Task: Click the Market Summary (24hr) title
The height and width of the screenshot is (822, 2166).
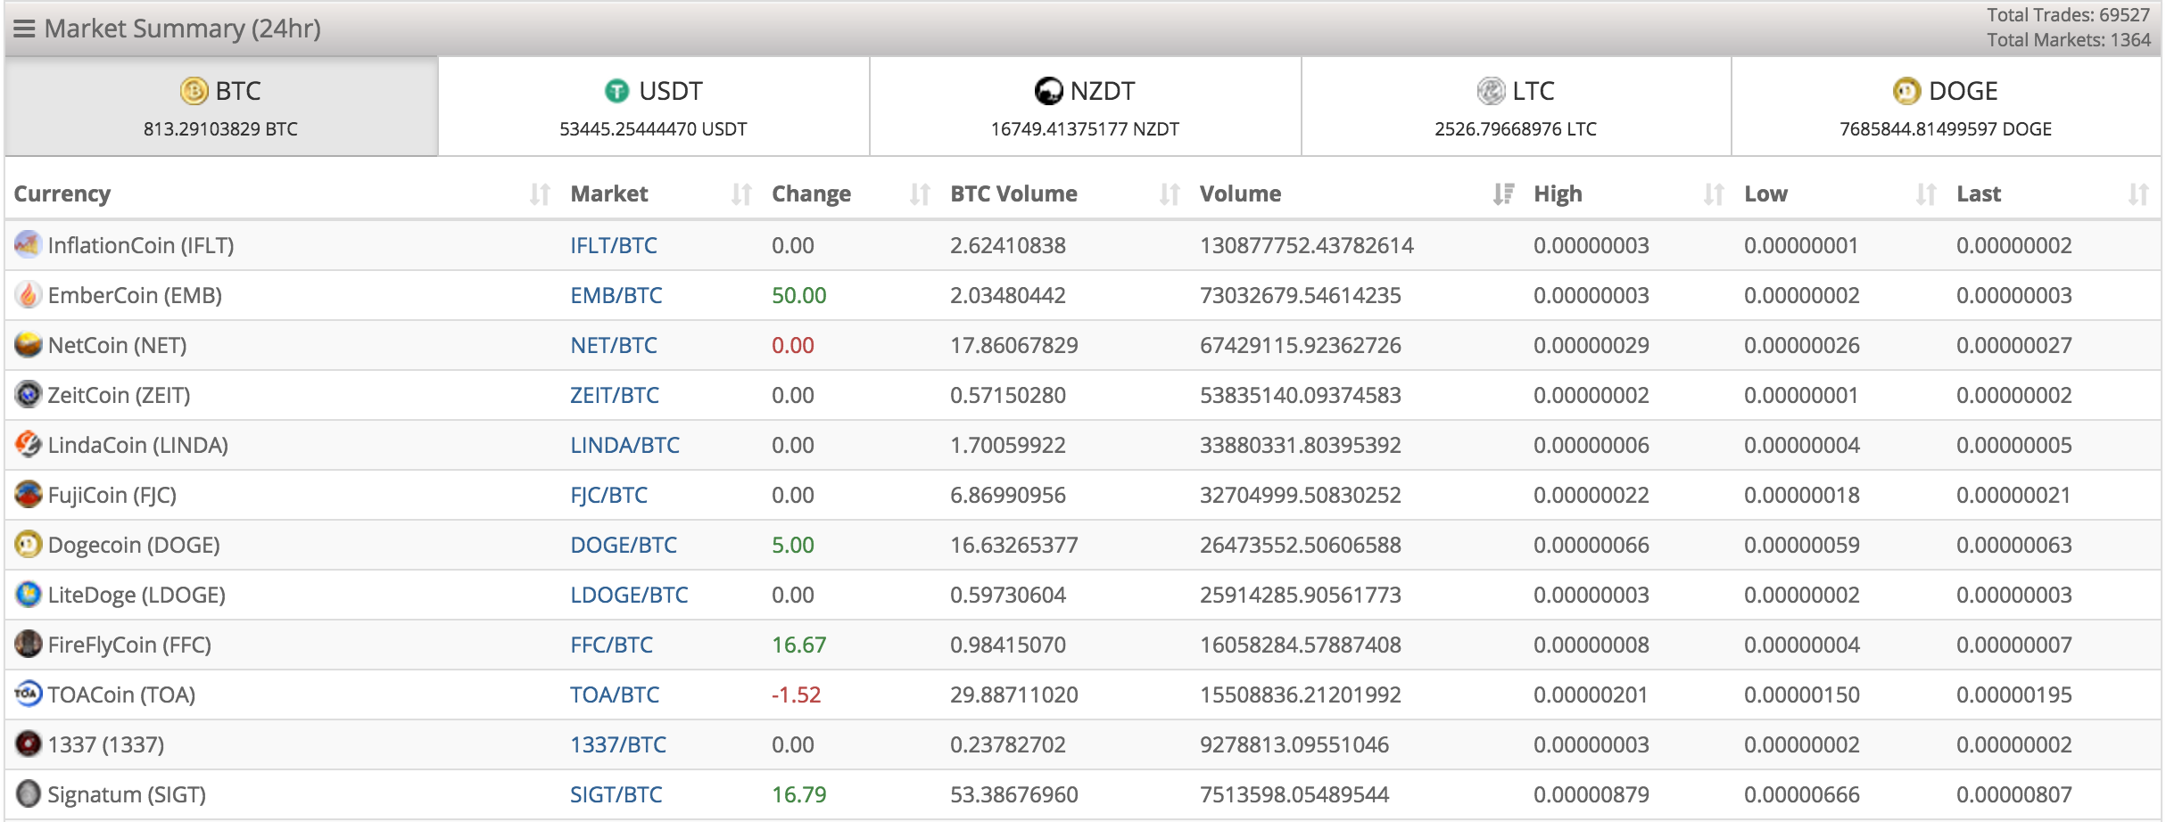Action: (x=183, y=29)
